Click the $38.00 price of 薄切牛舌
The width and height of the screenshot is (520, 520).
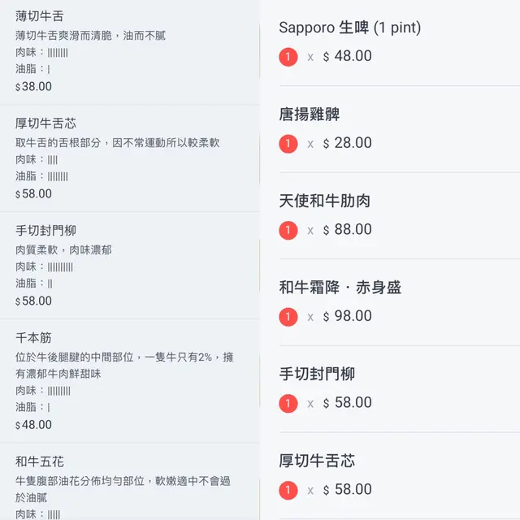[x=33, y=87]
